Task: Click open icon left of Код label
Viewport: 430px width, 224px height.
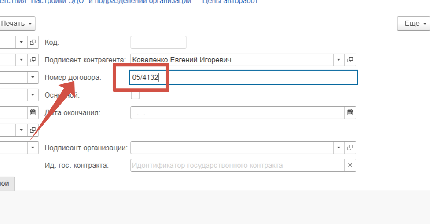Action: point(33,42)
